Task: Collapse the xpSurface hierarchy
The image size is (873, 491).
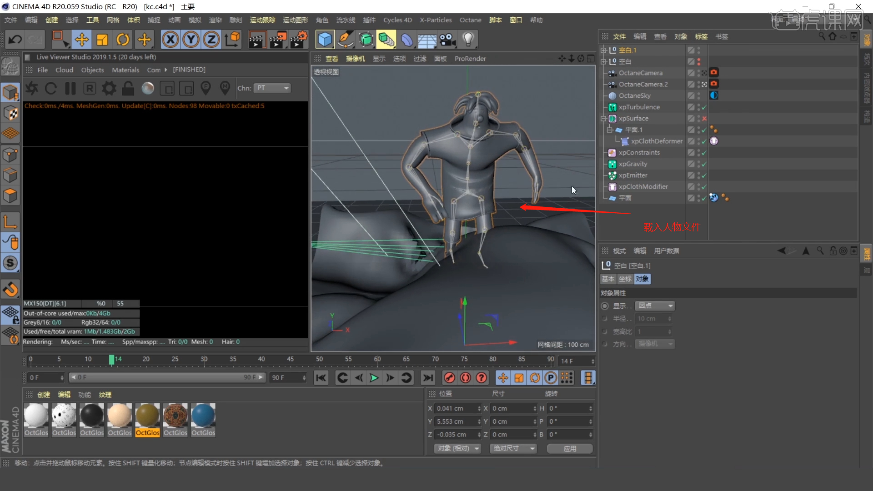Action: (603, 118)
